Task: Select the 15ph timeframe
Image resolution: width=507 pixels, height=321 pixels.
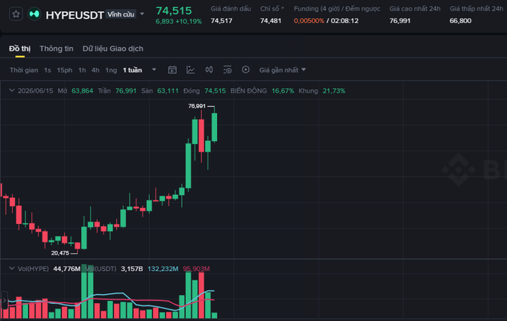Action: [65, 70]
